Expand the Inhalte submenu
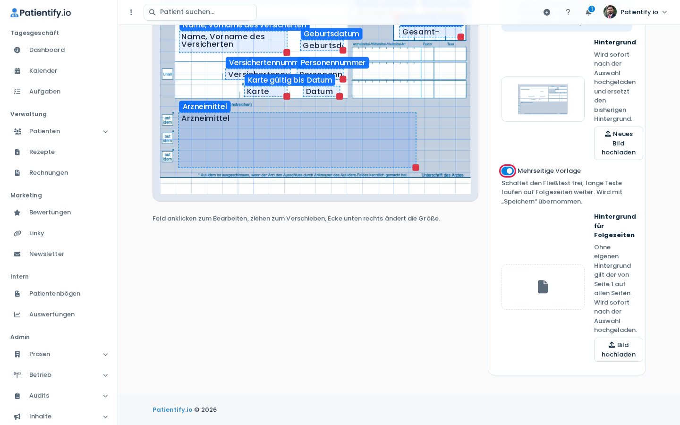 click(106, 416)
